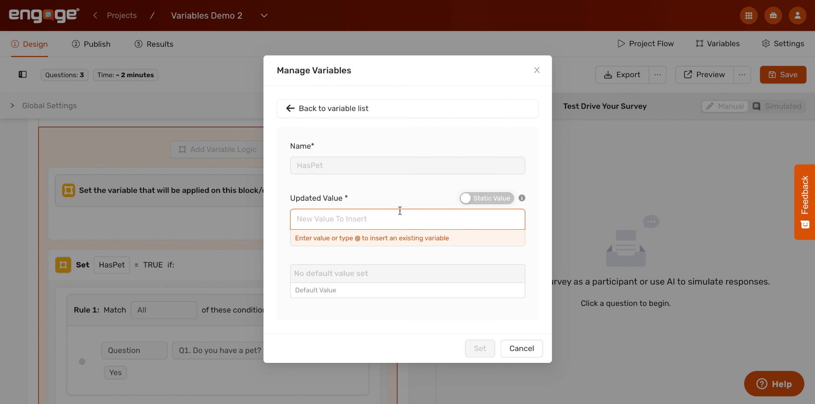The image size is (815, 404).
Task: Click variable icon beside 'Set the variable' text
Action: 69,190
